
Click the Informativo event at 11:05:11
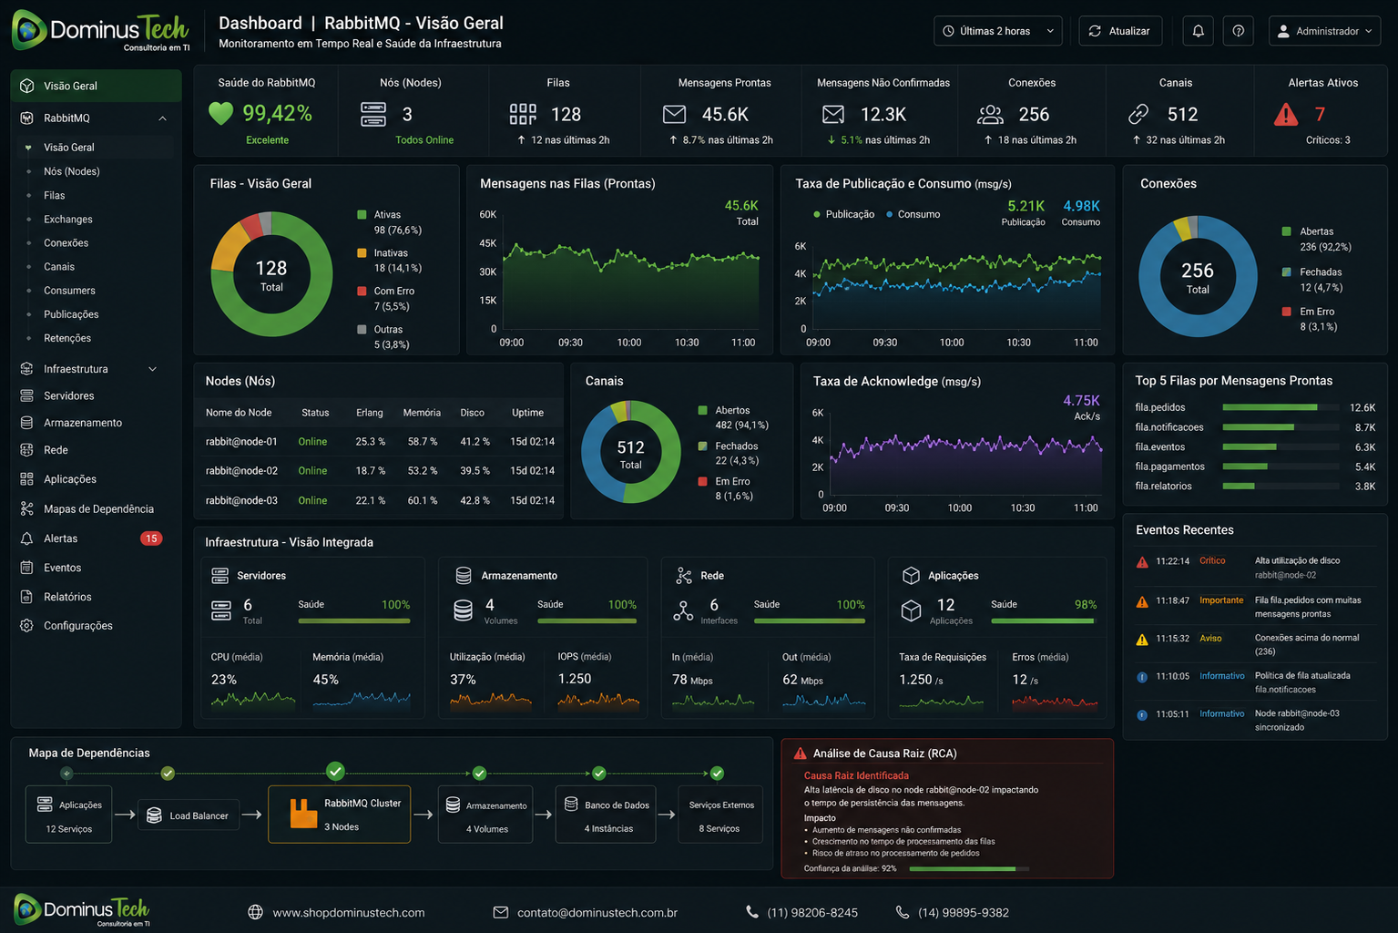(x=1255, y=720)
